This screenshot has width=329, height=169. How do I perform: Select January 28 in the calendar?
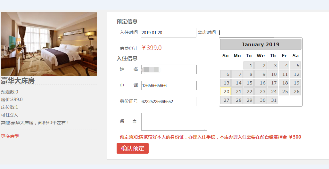point(237,100)
